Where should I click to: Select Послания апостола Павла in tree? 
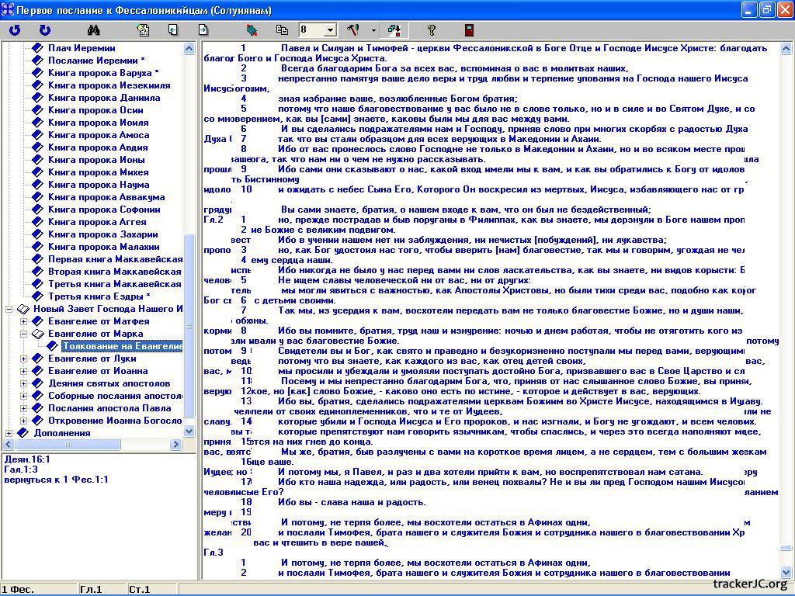point(109,408)
